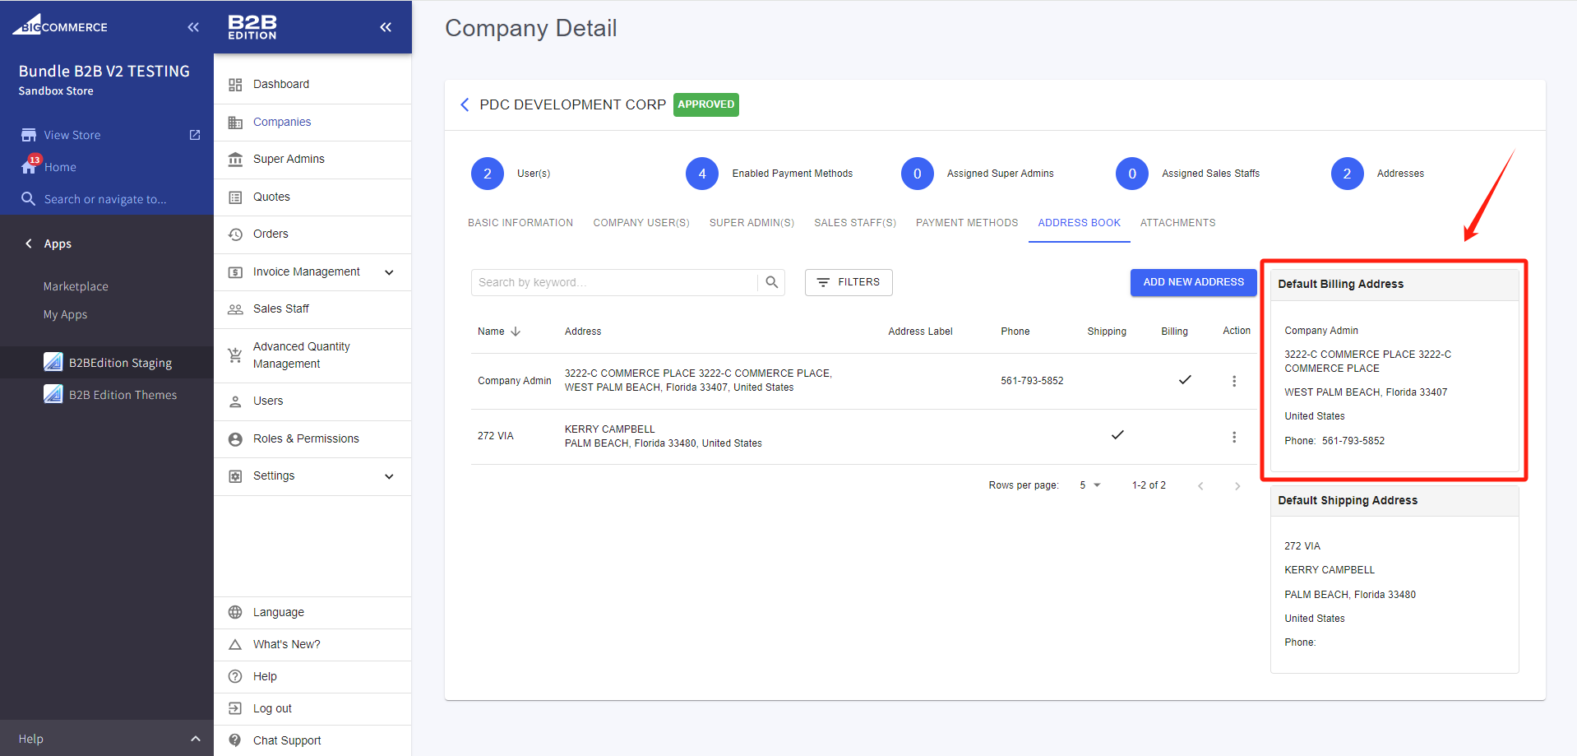
Task: Switch to Attachments tab
Action: pos(1177,223)
